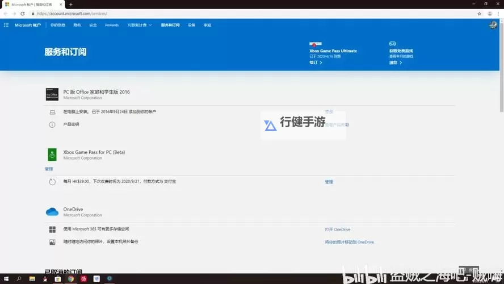Click the Office 2016 product thumbnail
The image size is (504, 284).
pyautogui.click(x=52, y=94)
